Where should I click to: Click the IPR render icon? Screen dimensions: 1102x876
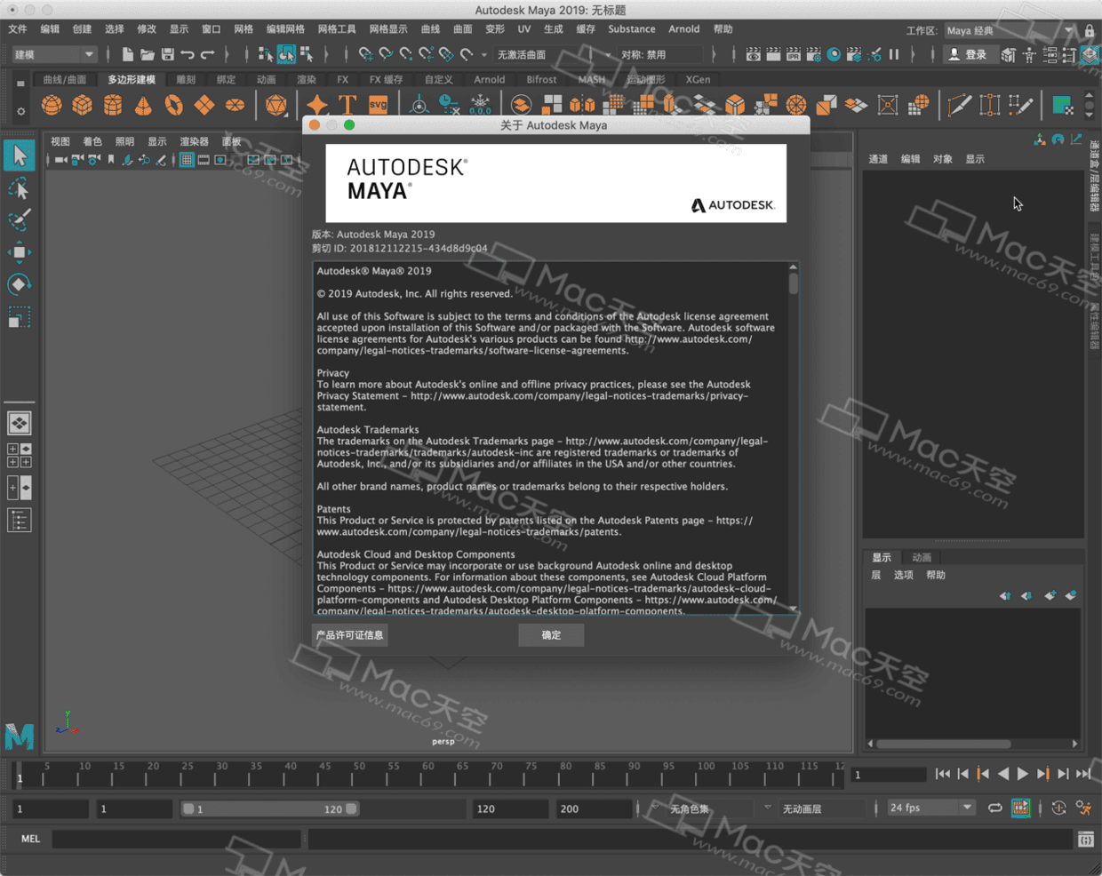pyautogui.click(x=794, y=55)
